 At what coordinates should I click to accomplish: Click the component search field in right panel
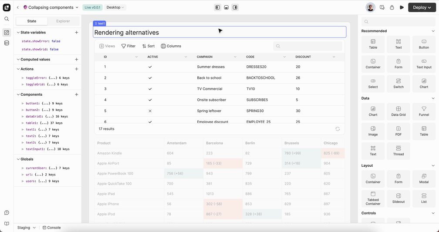pos(398,22)
